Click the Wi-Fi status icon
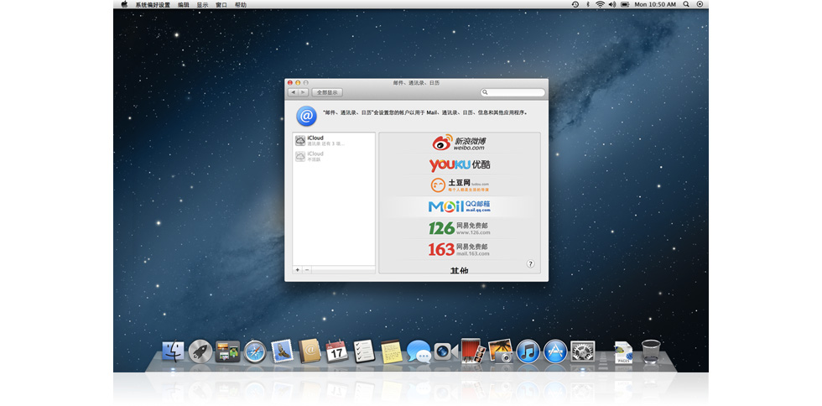 (x=600, y=4)
